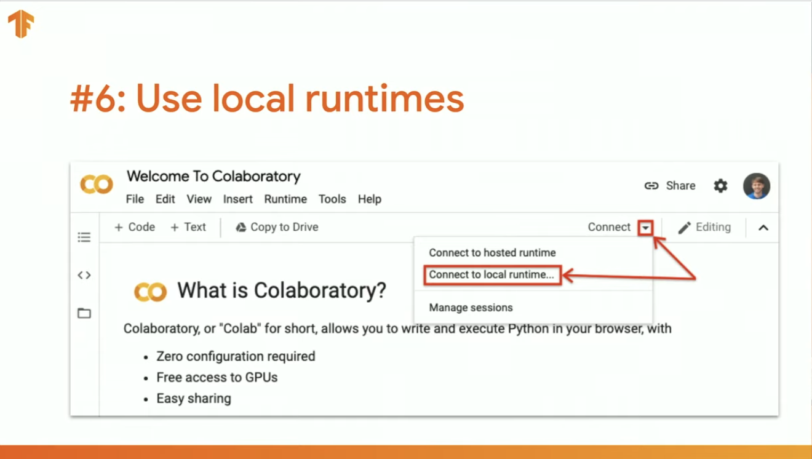The width and height of the screenshot is (812, 459).
Task: Click the Share link icon
Action: tap(651, 185)
